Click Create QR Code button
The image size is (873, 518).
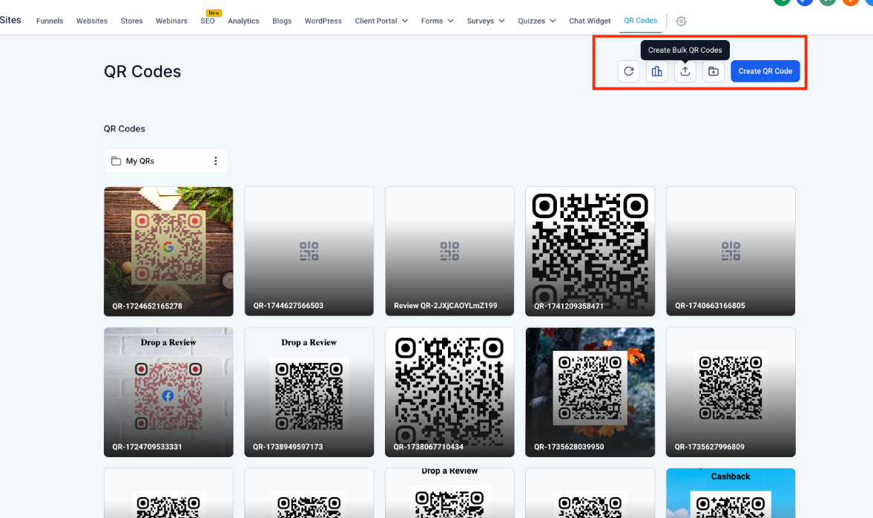[765, 71]
